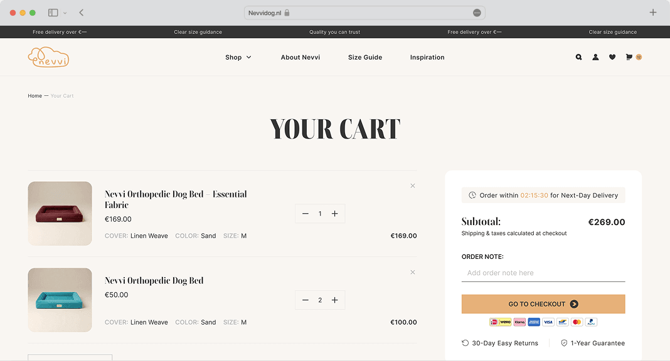The height and width of the screenshot is (361, 670).
Task: Open the Size Guide page
Action: tap(365, 57)
